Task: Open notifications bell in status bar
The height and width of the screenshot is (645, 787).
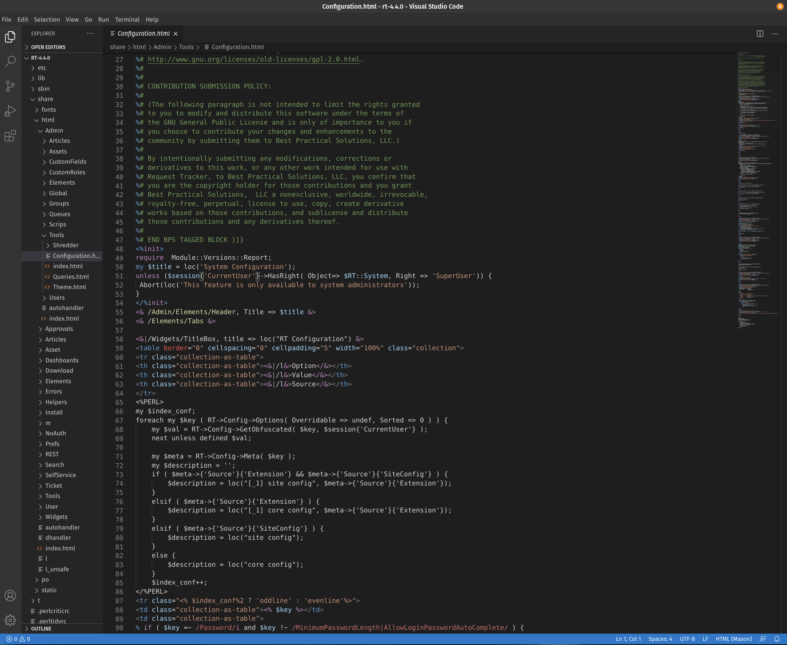Action: point(777,639)
